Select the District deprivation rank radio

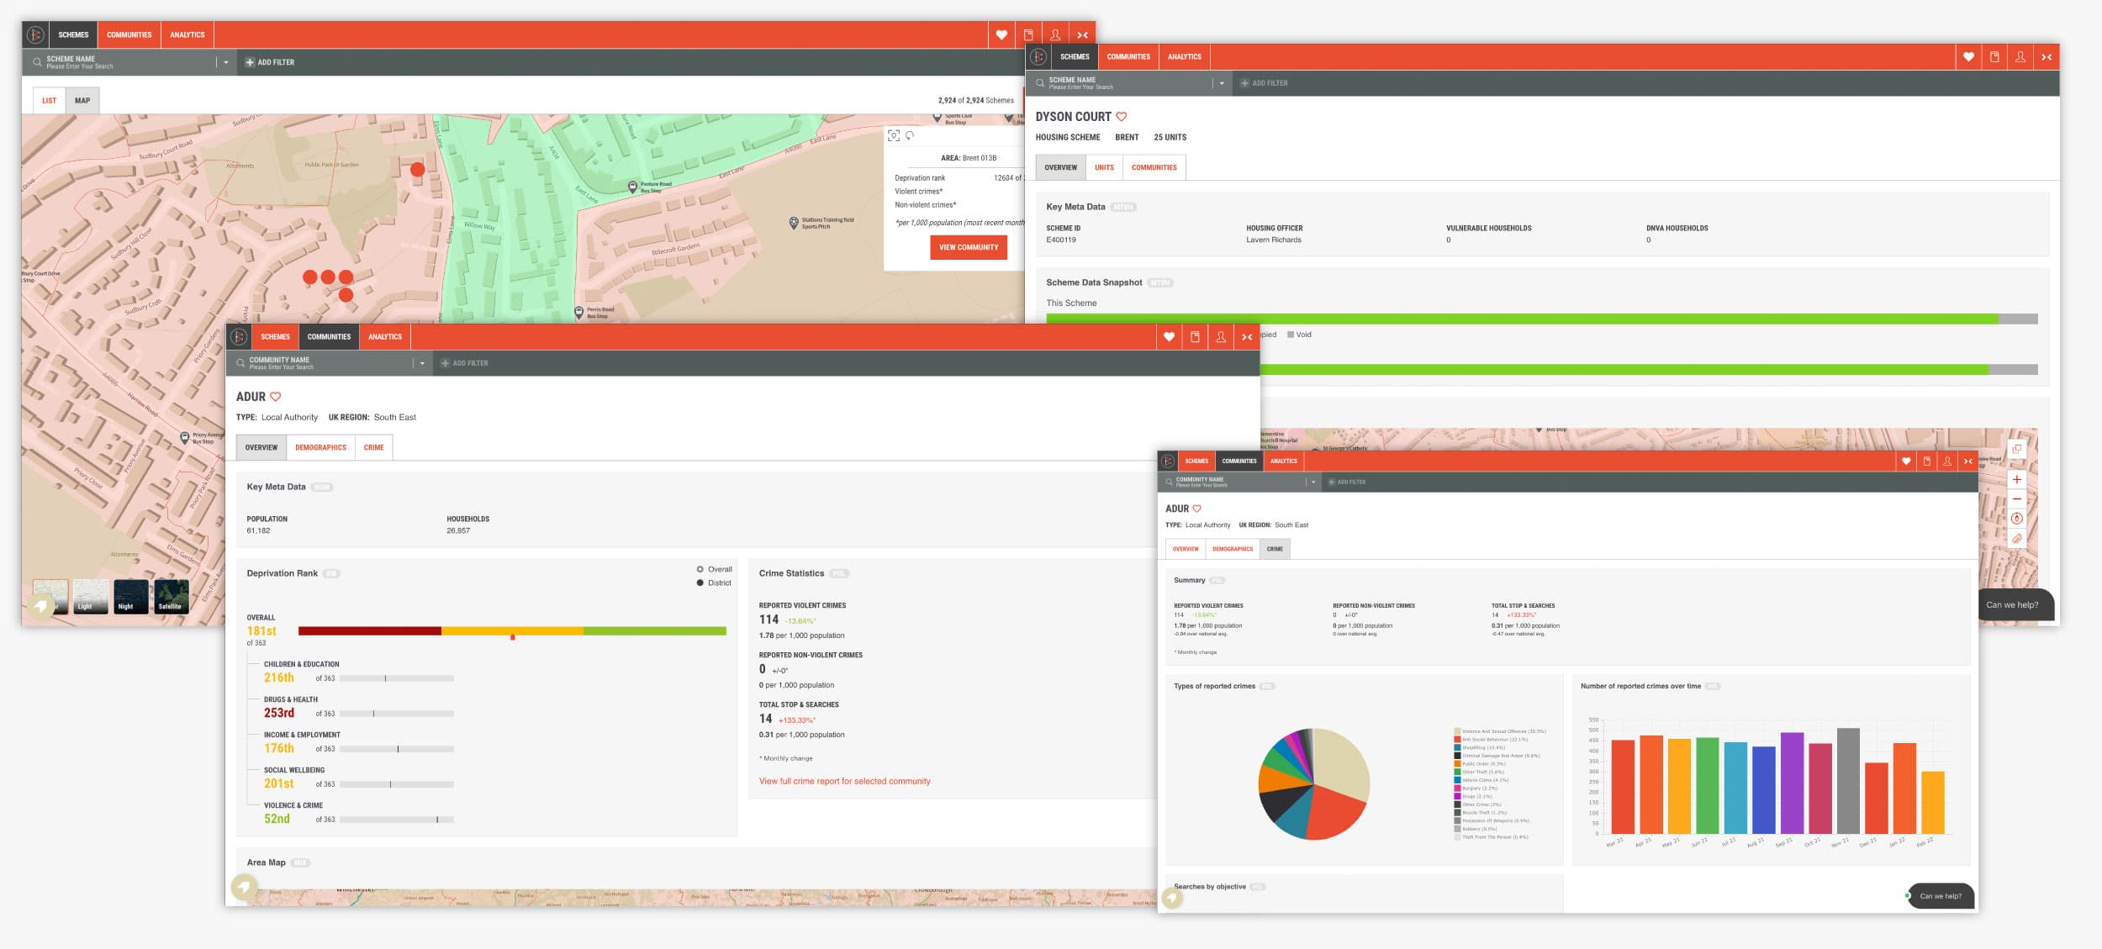[x=700, y=583]
